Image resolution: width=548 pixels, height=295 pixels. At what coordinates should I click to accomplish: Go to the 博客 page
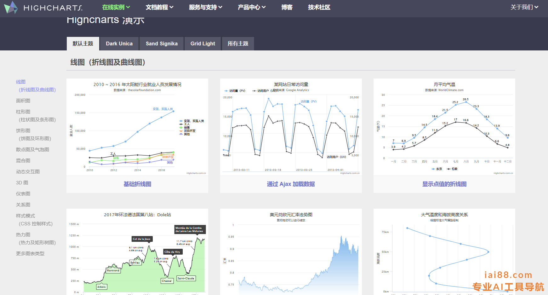[x=287, y=7]
